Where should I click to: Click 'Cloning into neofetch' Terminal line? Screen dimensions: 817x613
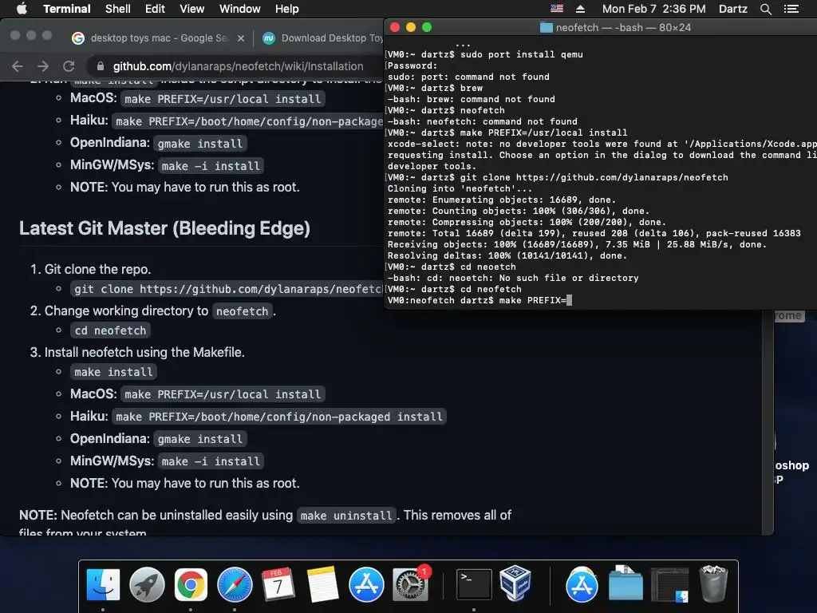[x=460, y=188]
